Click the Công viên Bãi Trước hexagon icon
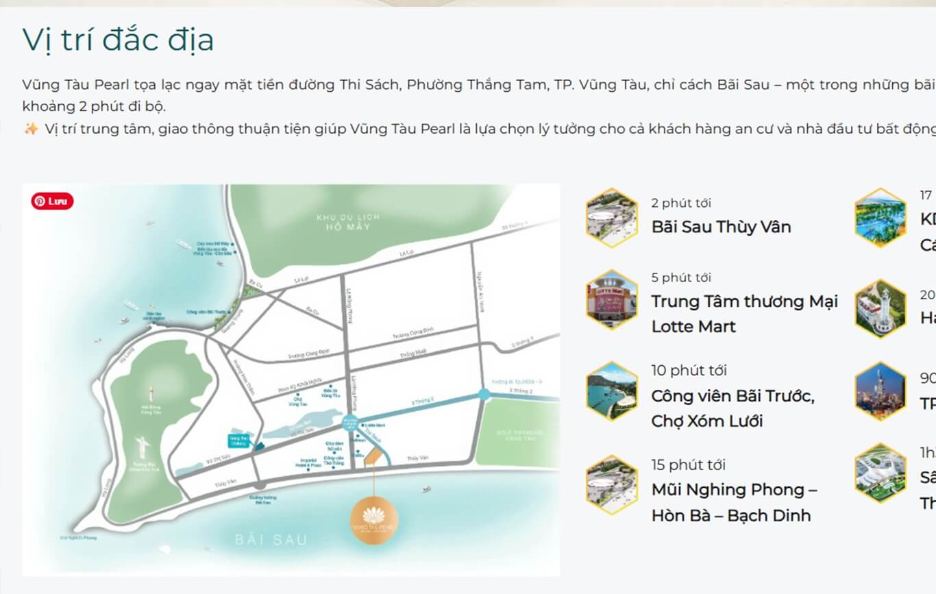Viewport: 936px width, 594px height. pos(612,391)
